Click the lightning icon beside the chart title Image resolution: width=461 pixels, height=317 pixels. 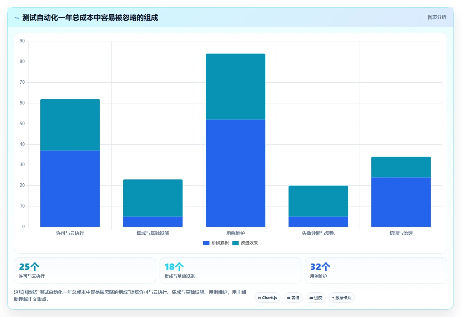pyautogui.click(x=17, y=18)
